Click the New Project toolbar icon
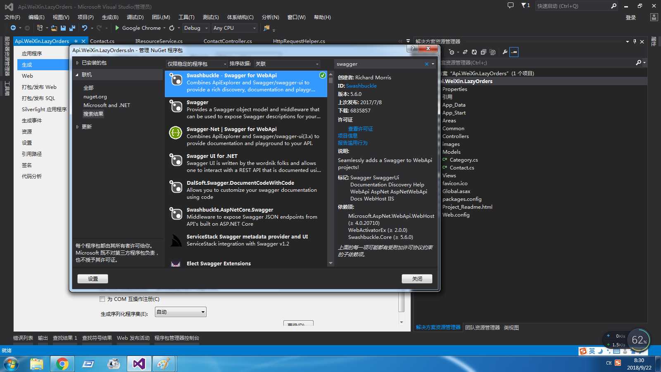 (40, 28)
